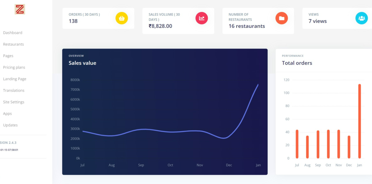Click the orange restaurants folder icon
Image resolution: width=372 pixels, height=184 pixels.
pyautogui.click(x=282, y=18)
